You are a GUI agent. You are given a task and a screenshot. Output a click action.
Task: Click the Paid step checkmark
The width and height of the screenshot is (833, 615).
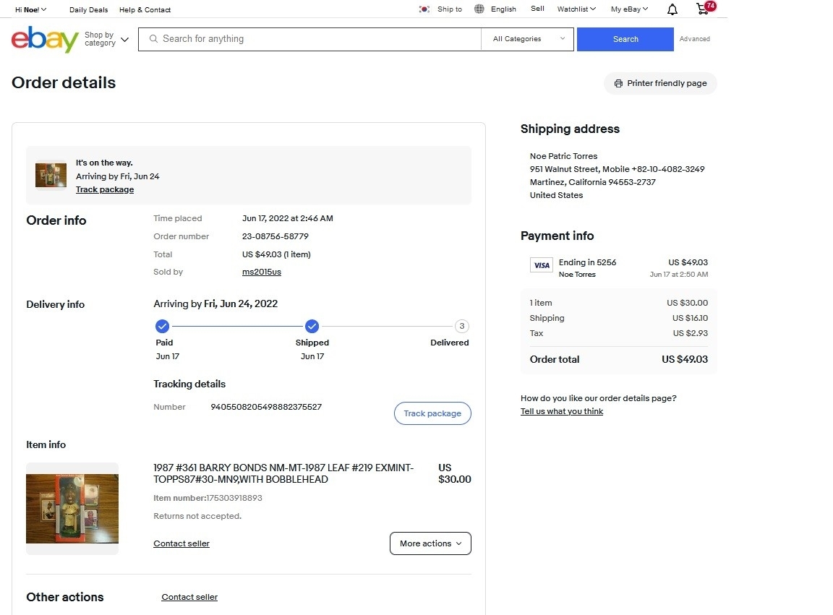click(x=162, y=326)
